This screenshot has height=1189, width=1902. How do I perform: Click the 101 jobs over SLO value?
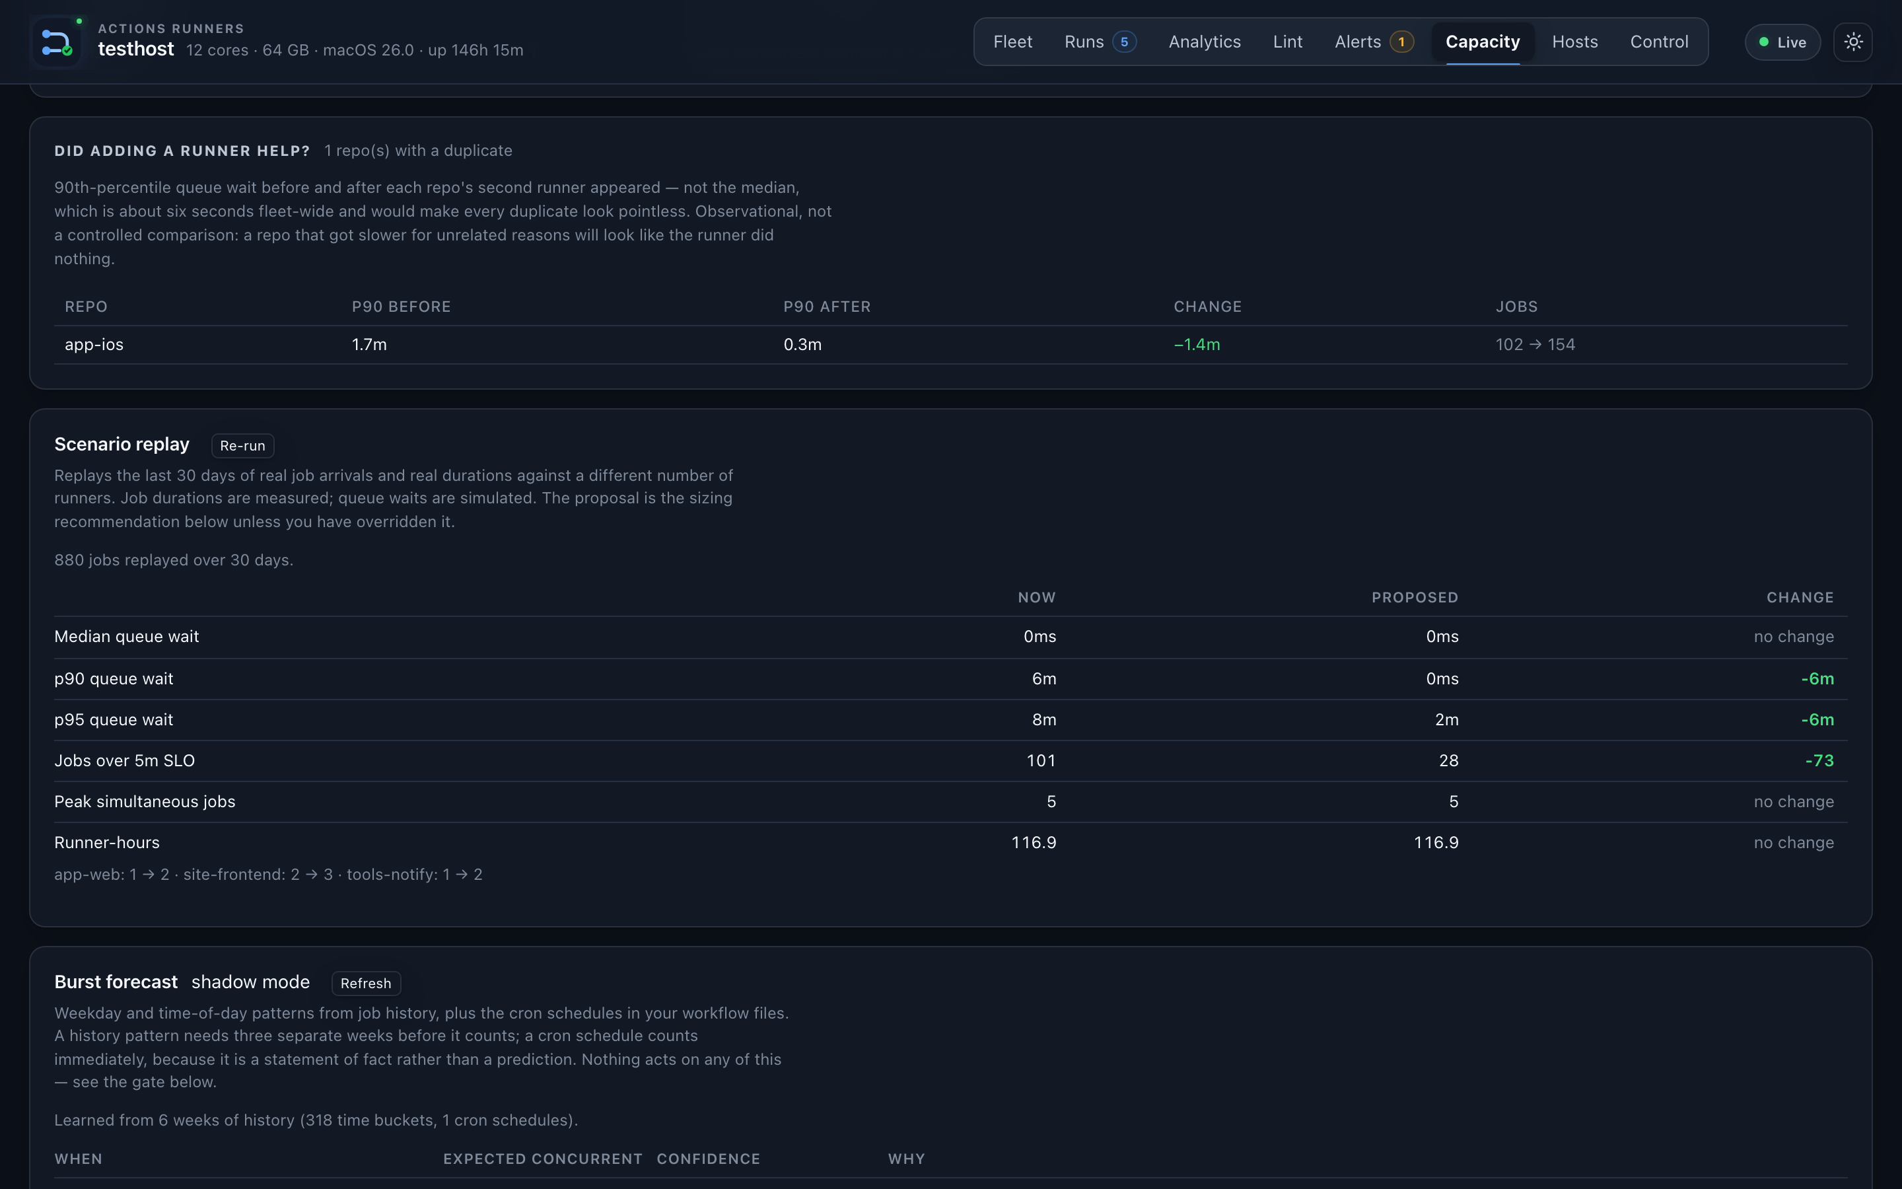point(1041,761)
